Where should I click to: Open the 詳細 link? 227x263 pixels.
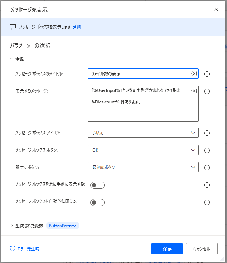point(77,27)
